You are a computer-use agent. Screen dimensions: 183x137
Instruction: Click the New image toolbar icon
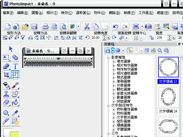point(8,26)
